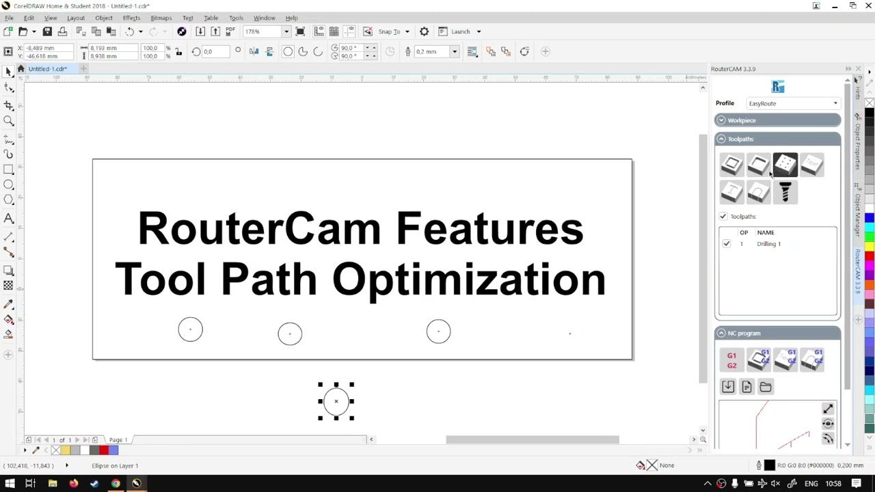The width and height of the screenshot is (875, 492).
Task: Select the Pick tool
Action: [x=8, y=72]
